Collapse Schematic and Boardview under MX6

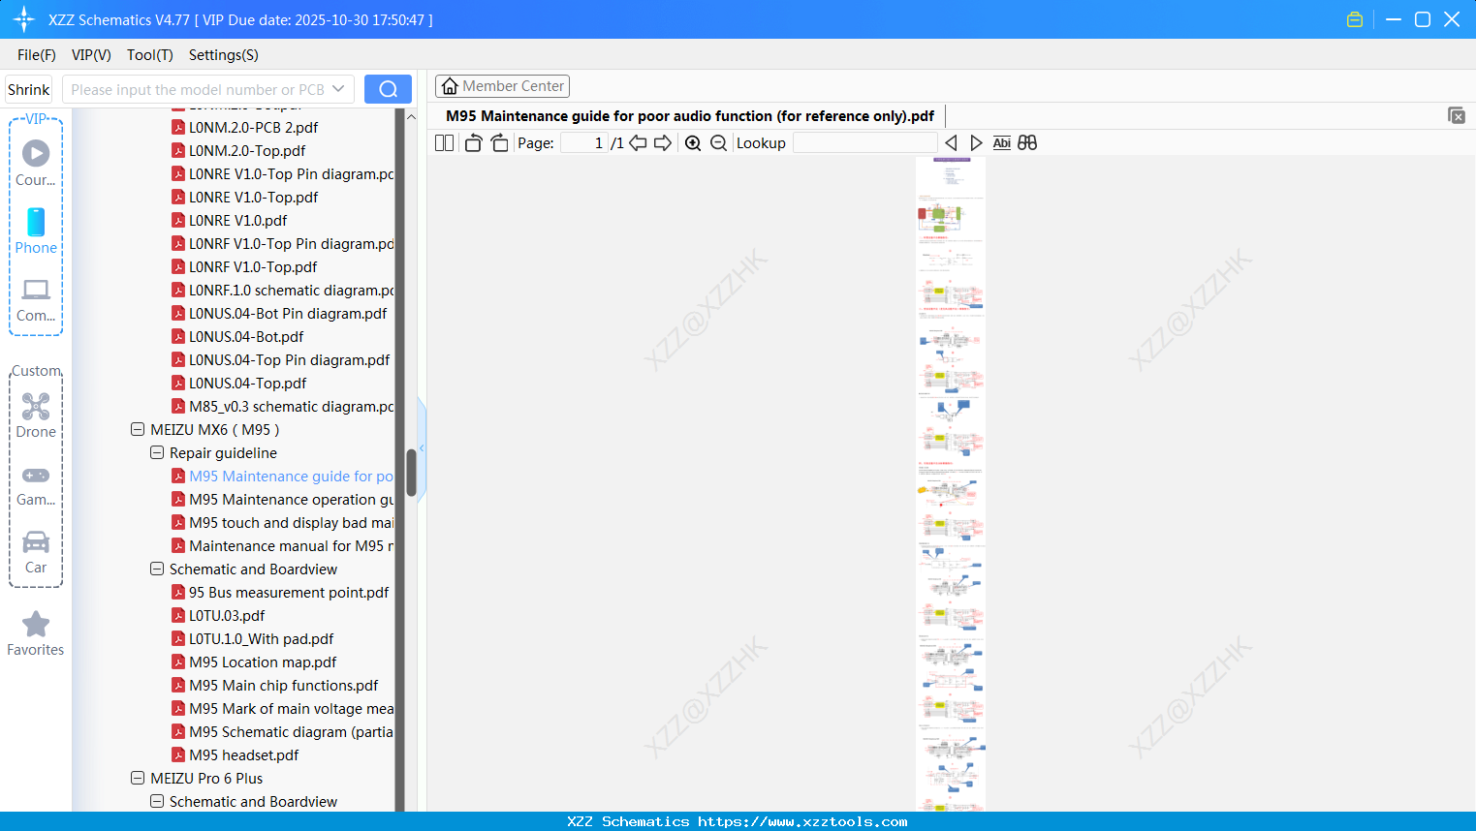pos(157,569)
